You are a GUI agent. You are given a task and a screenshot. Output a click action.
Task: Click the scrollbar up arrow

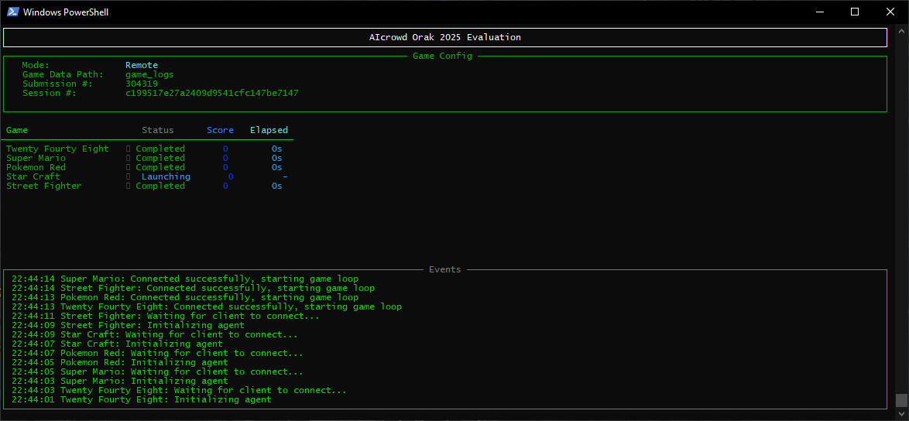(901, 30)
